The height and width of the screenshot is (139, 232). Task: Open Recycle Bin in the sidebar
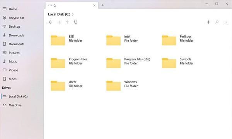click(x=22, y=18)
